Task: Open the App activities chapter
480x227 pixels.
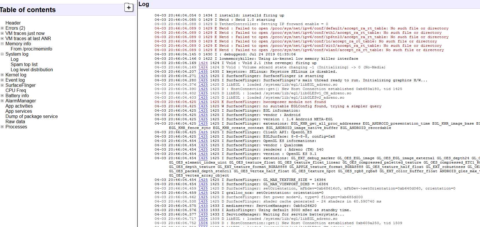Action: pyautogui.click(x=19, y=106)
